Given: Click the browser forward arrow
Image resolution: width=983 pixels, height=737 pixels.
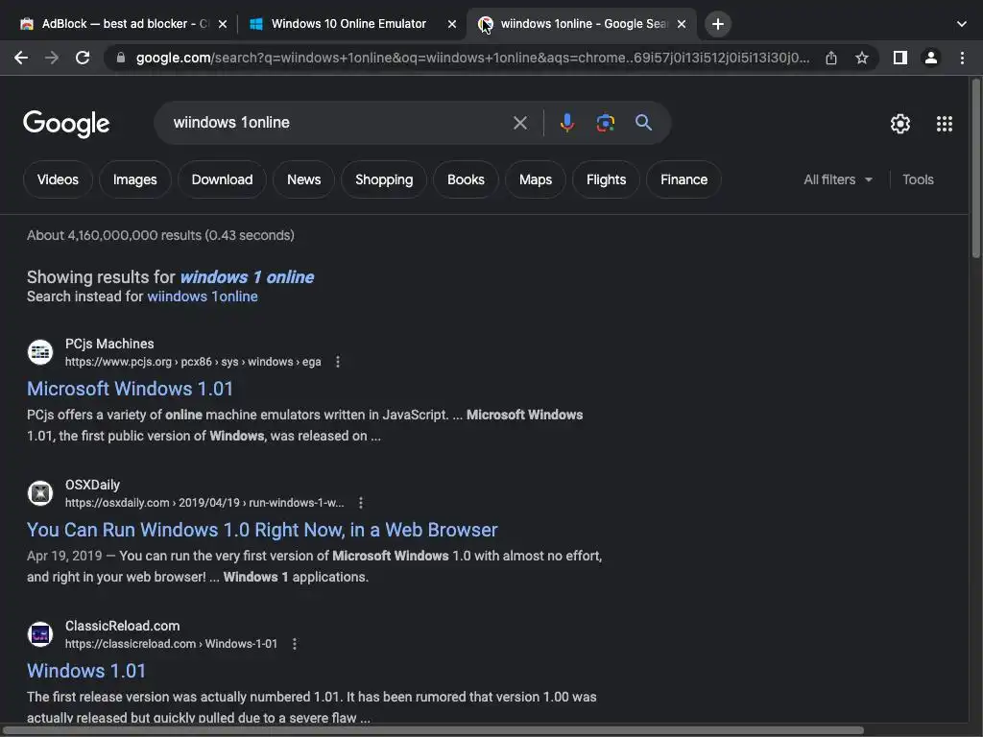Looking at the screenshot, I should pyautogui.click(x=52, y=58).
